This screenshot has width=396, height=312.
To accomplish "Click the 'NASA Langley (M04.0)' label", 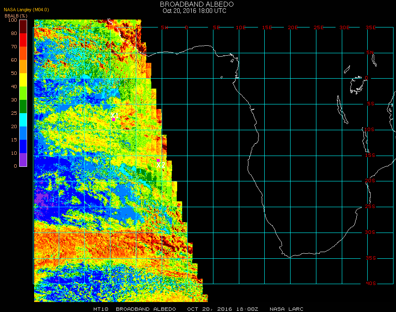I will 26,10.
